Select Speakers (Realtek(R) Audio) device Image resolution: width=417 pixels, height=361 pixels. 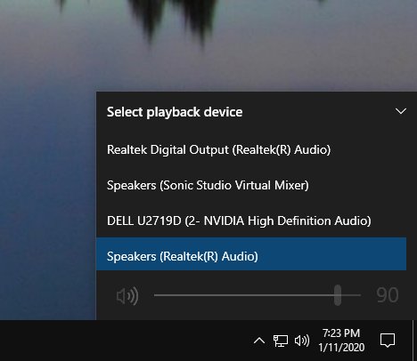click(x=251, y=253)
